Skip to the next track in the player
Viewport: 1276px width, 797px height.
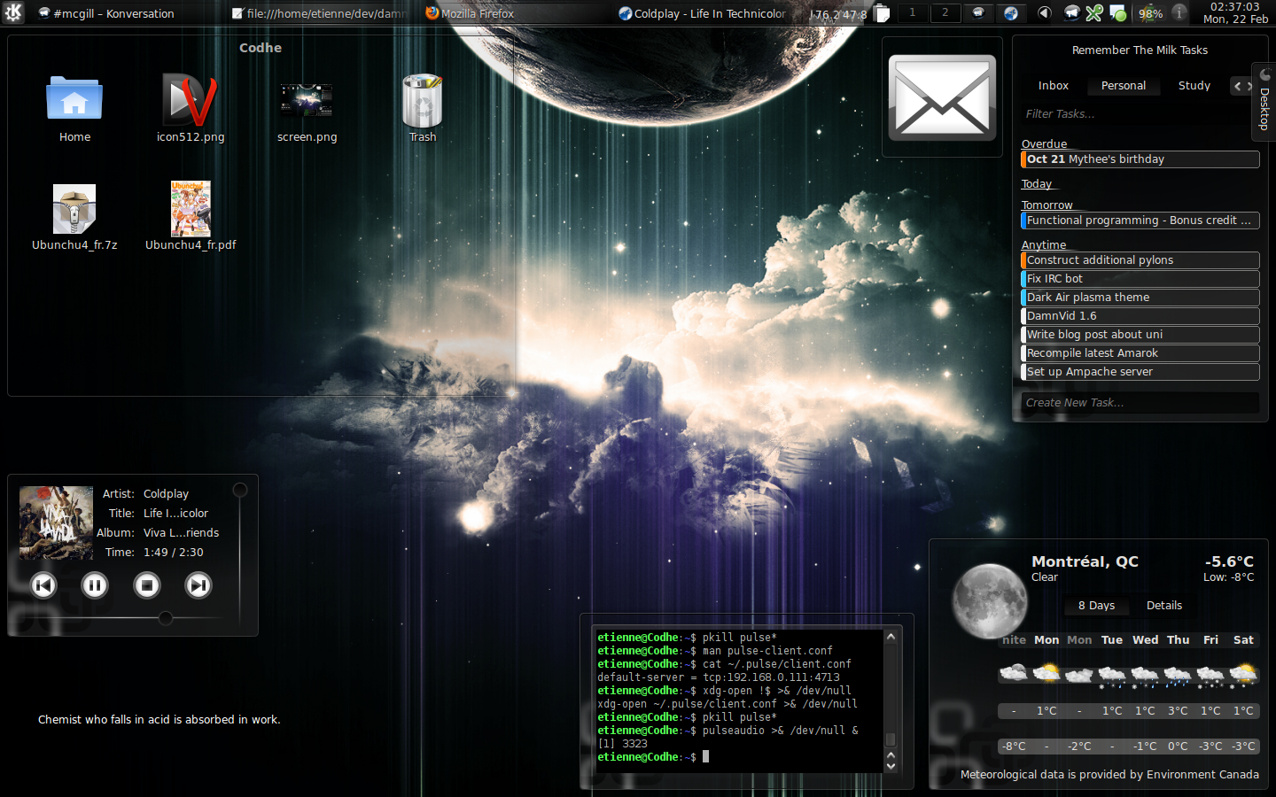(198, 585)
